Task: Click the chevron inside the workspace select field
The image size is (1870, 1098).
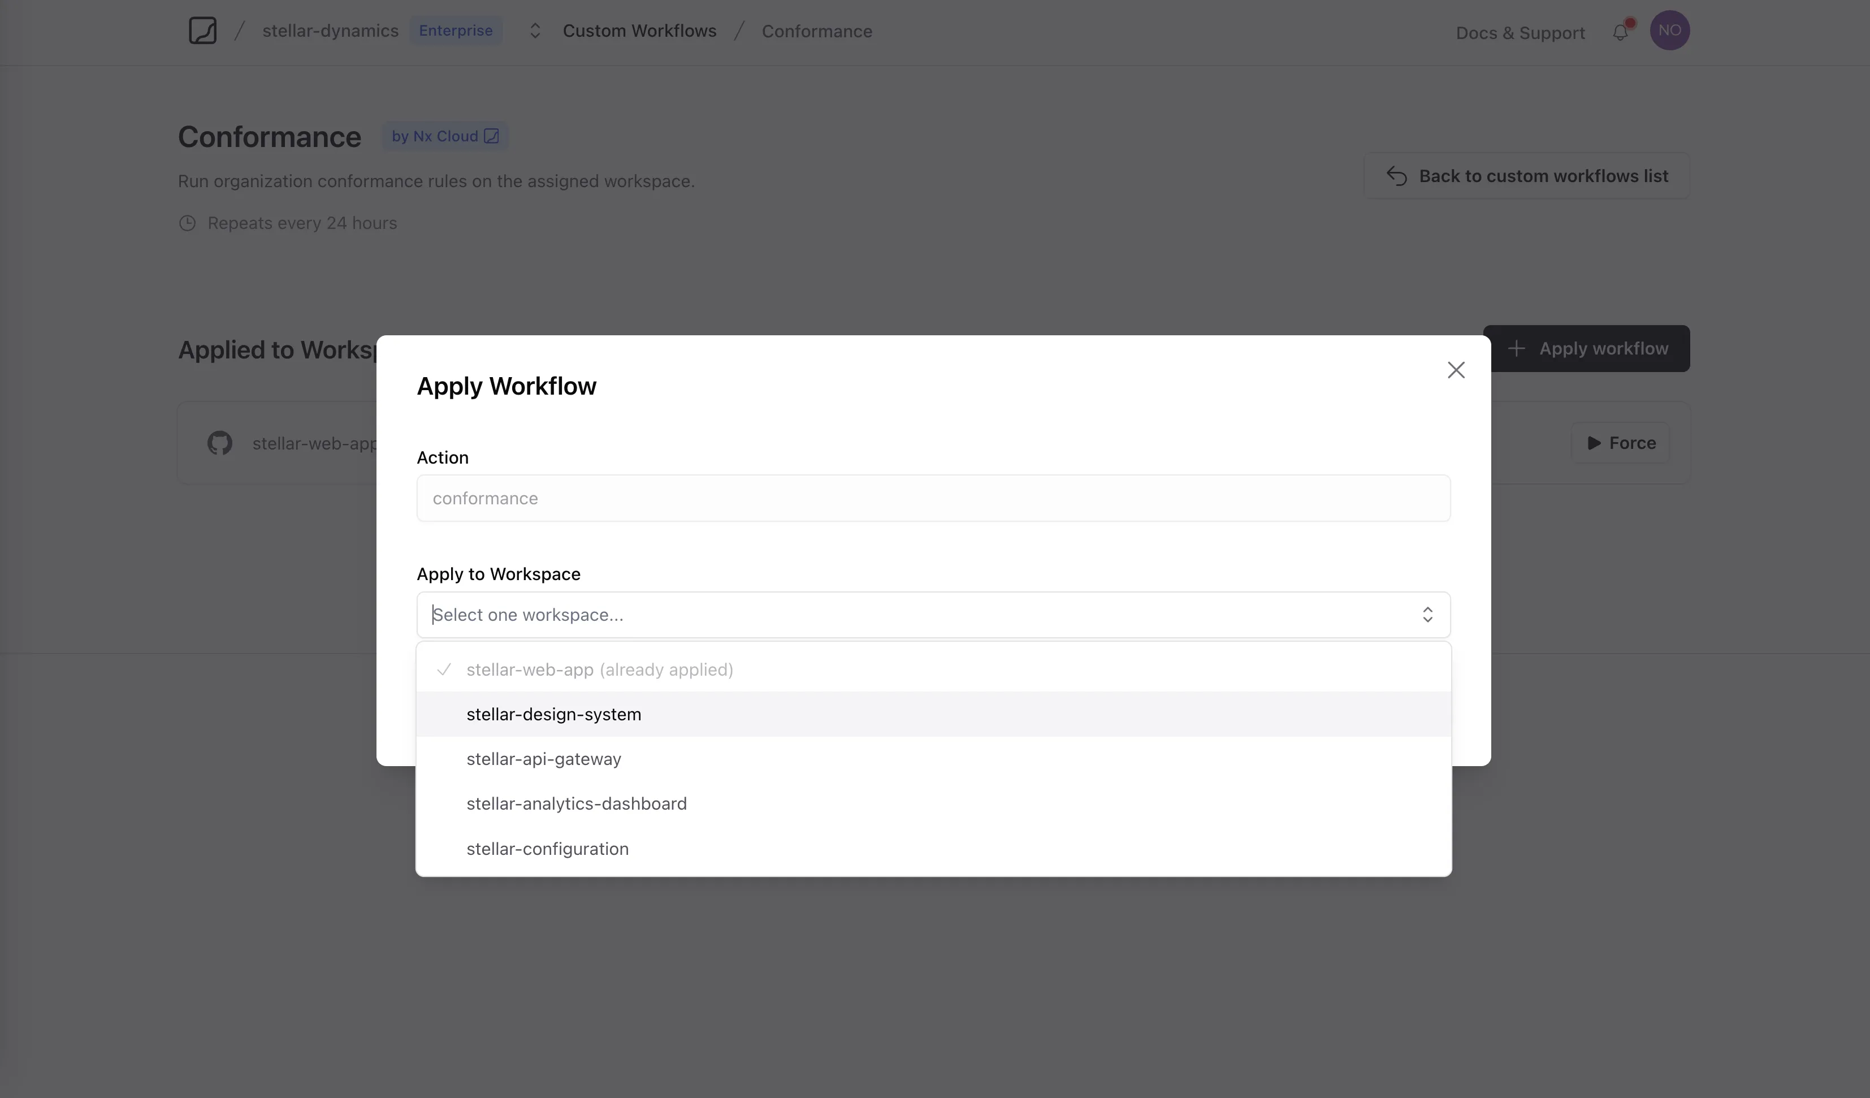Action: coord(1428,615)
